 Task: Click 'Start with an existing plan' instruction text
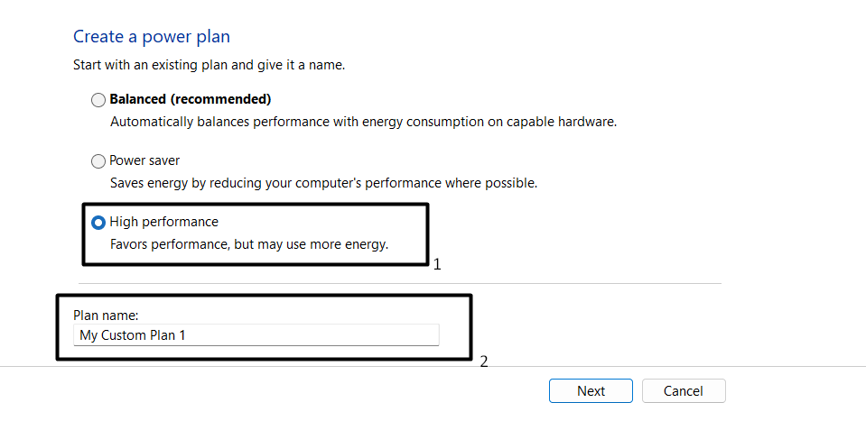(210, 66)
